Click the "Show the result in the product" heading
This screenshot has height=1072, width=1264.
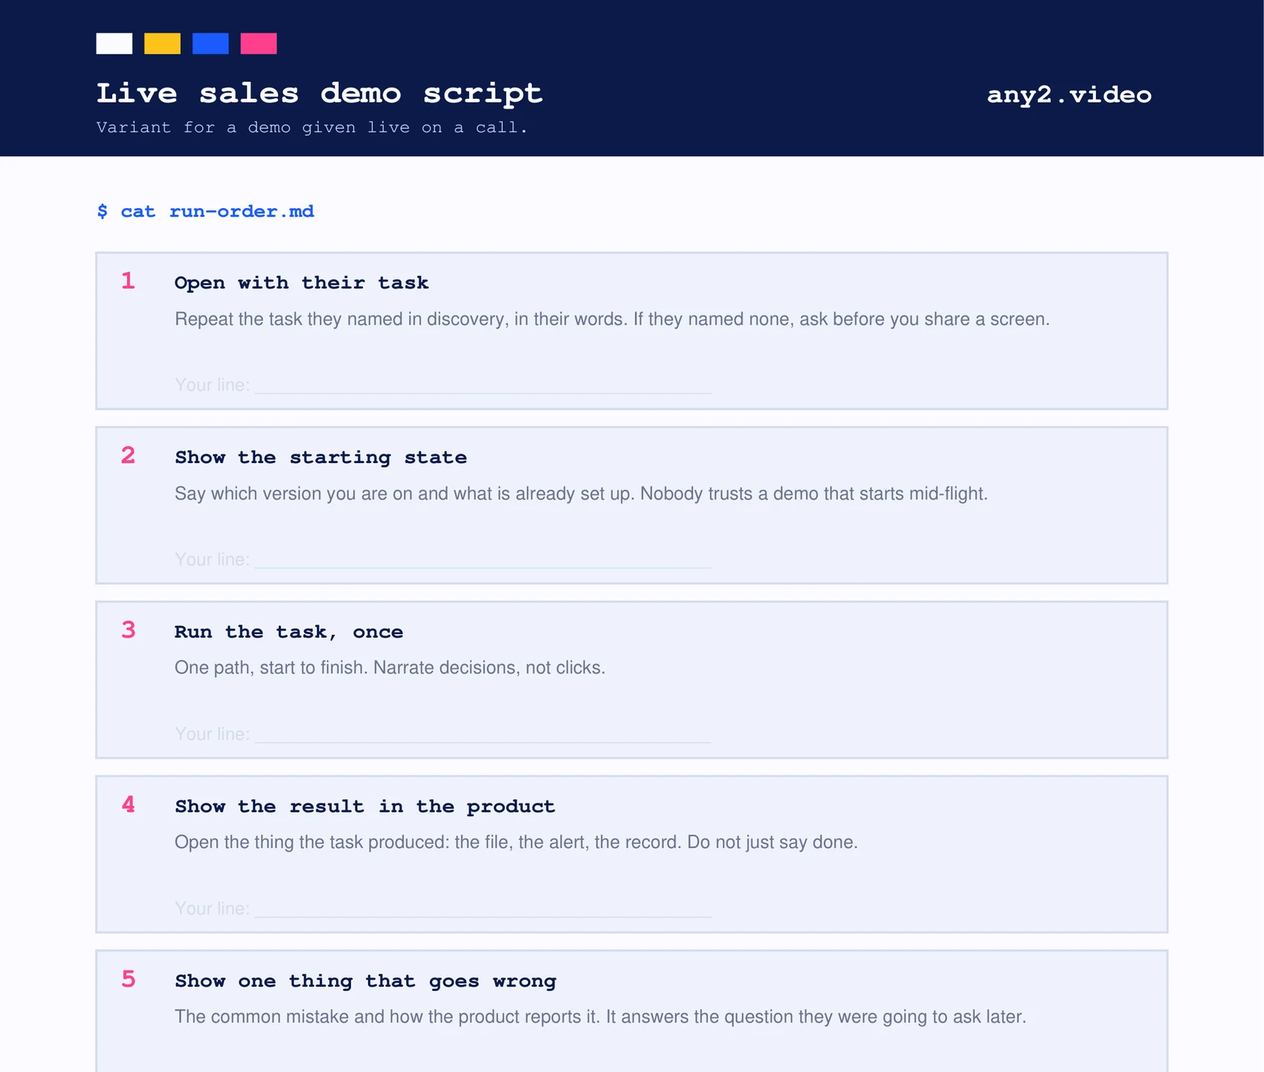coord(364,806)
